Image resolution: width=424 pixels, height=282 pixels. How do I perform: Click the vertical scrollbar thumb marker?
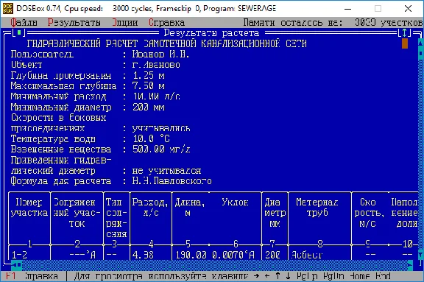(x=420, y=53)
